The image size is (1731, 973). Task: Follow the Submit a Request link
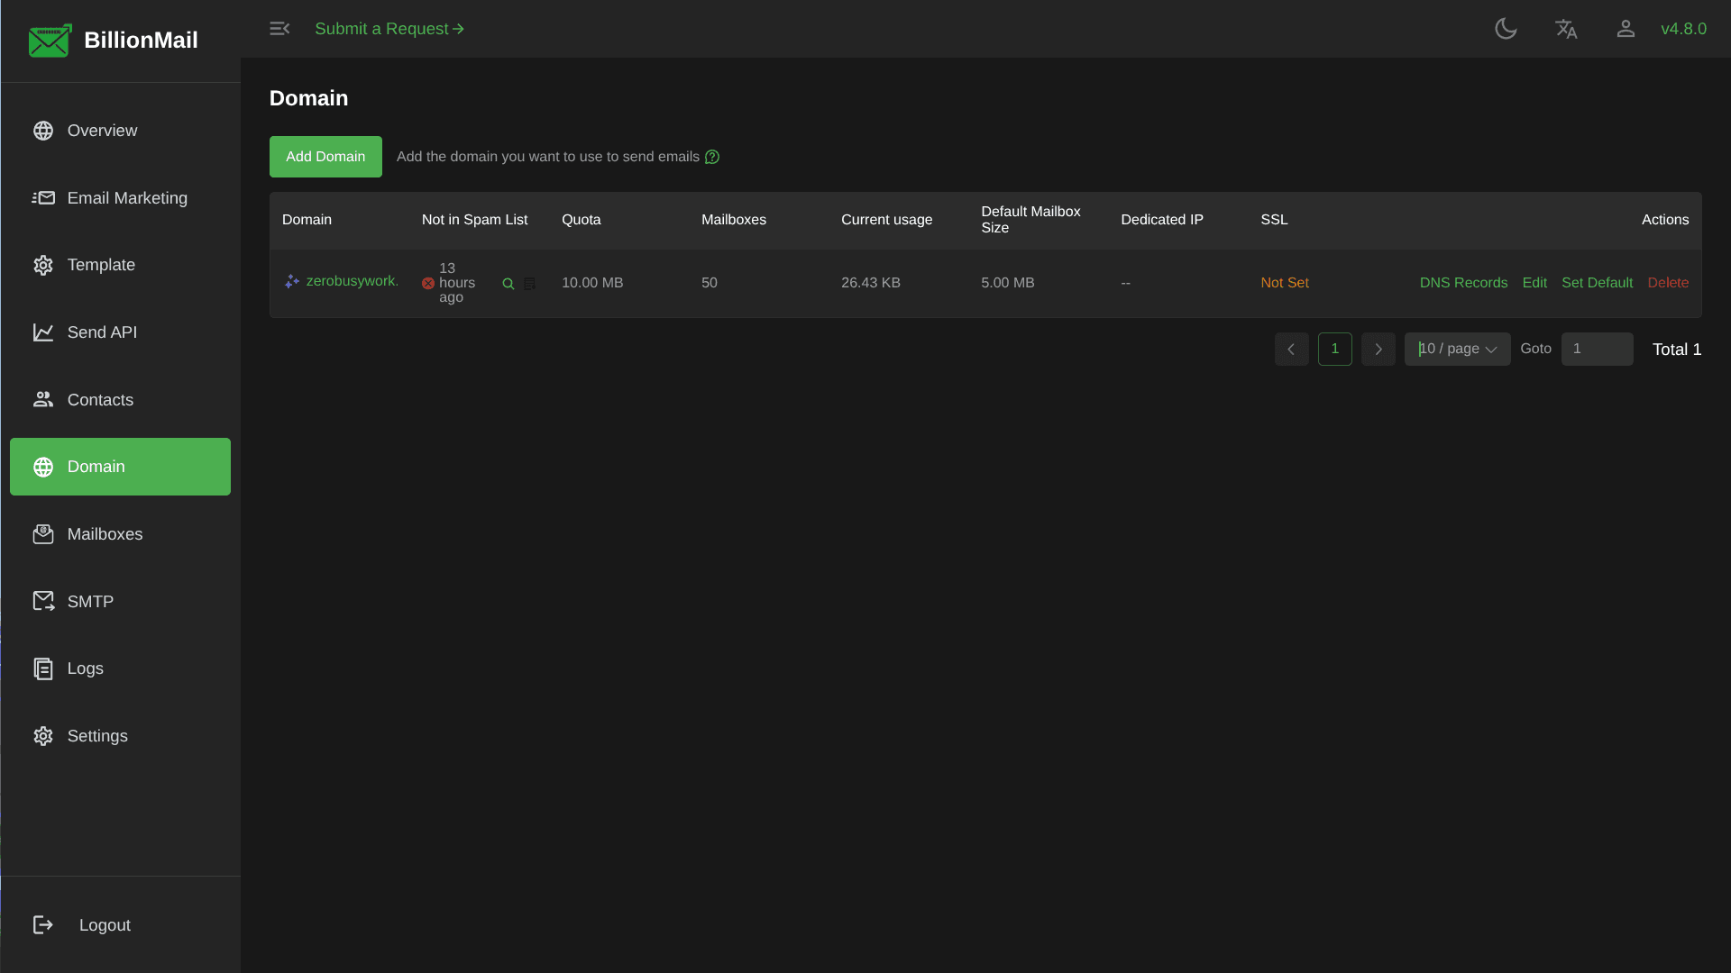[x=389, y=29]
